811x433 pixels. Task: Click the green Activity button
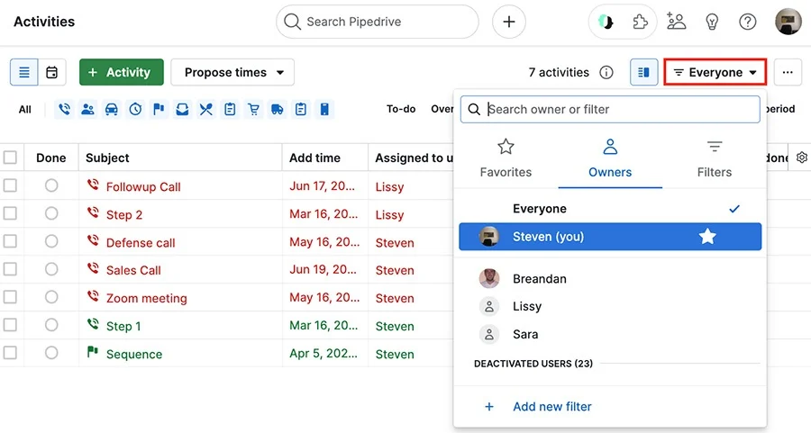click(122, 72)
